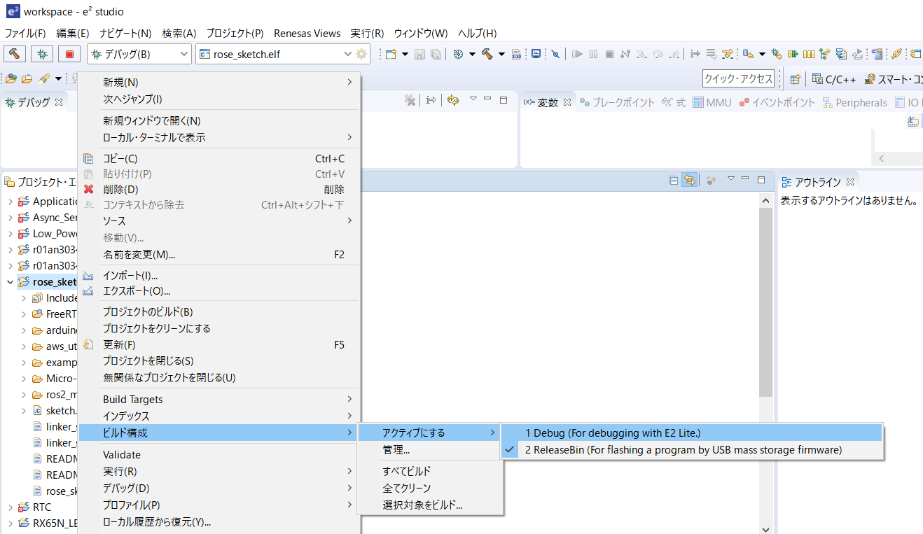Expand the Async_Ser project tree node
The width and height of the screenshot is (923, 534).
pyautogui.click(x=10, y=218)
